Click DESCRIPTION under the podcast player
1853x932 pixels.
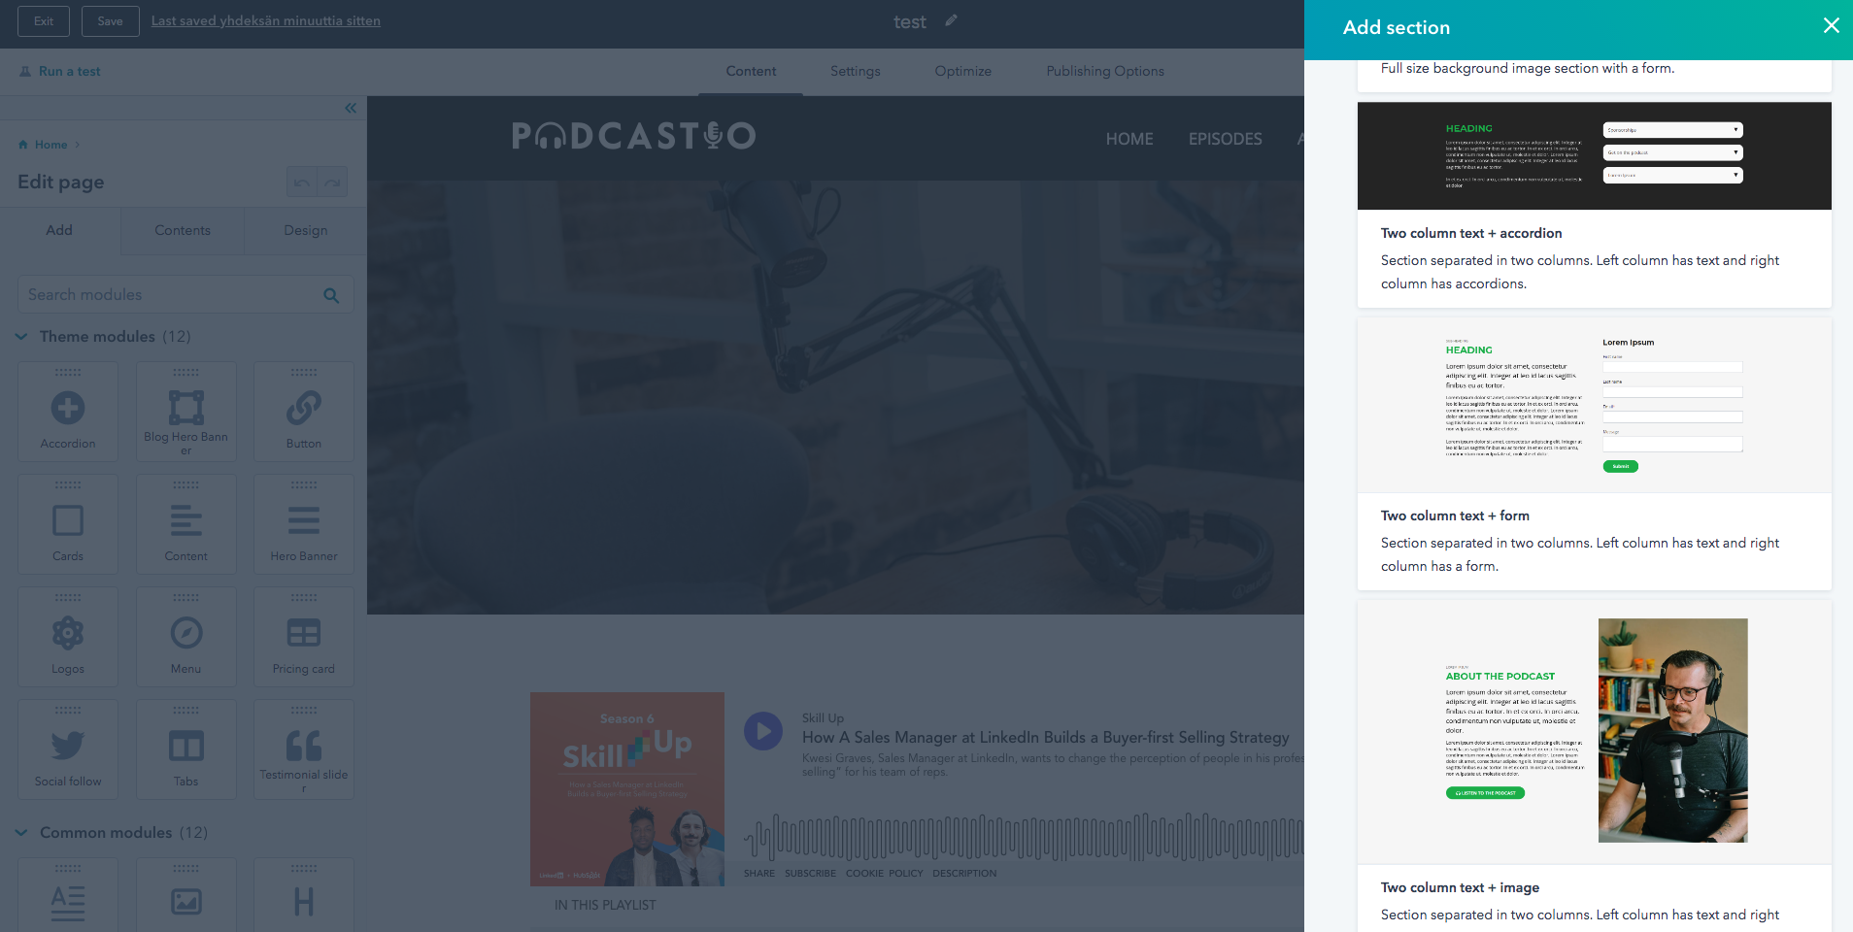click(964, 874)
